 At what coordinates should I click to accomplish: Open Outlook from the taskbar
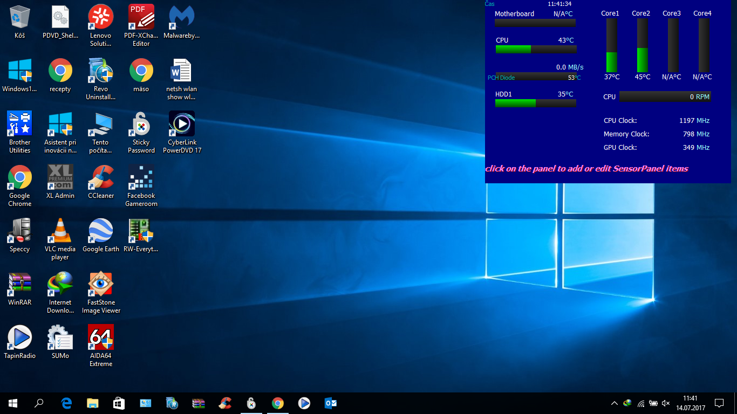331,403
